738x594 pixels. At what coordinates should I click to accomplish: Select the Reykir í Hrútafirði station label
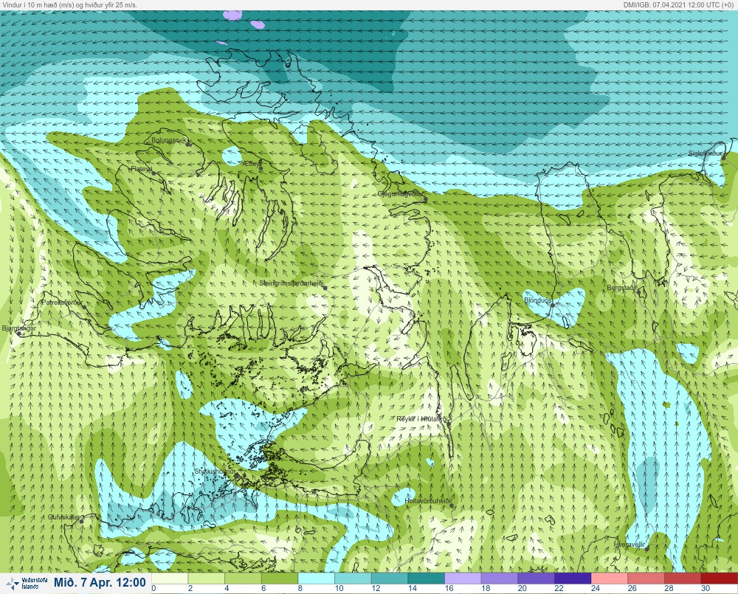[424, 419]
